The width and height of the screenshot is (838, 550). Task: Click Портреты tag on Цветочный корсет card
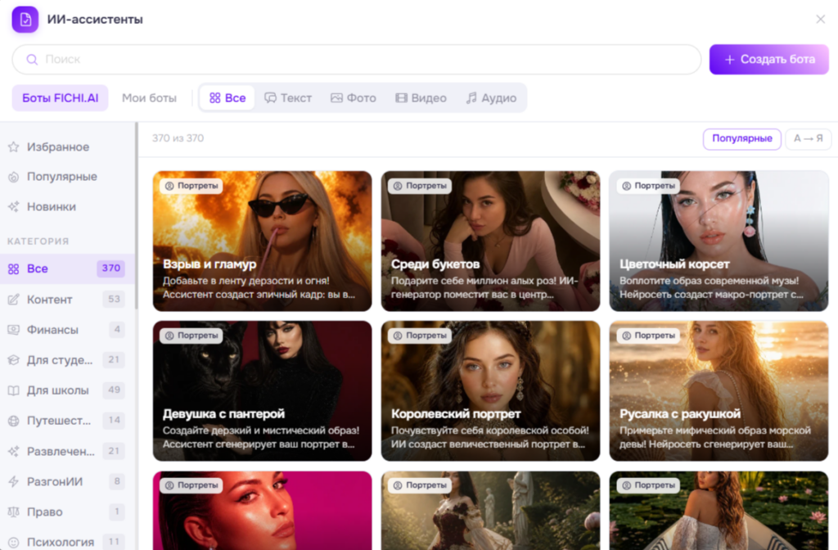(x=648, y=186)
